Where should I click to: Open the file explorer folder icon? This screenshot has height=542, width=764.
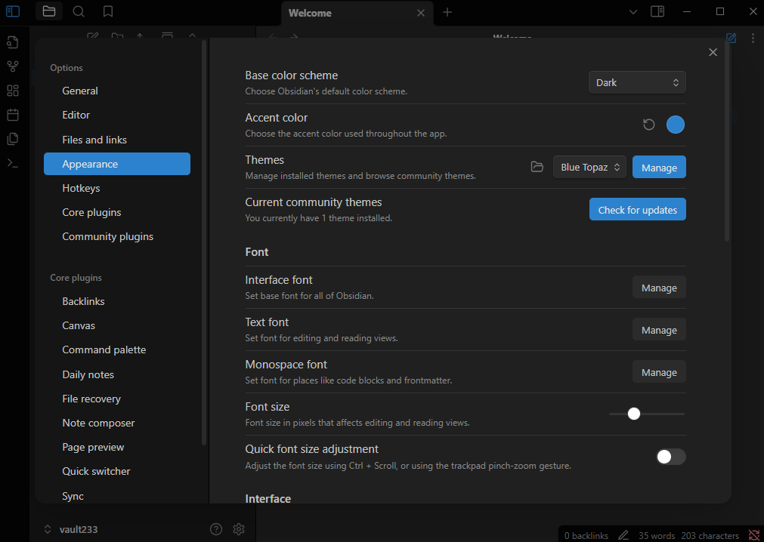48,11
